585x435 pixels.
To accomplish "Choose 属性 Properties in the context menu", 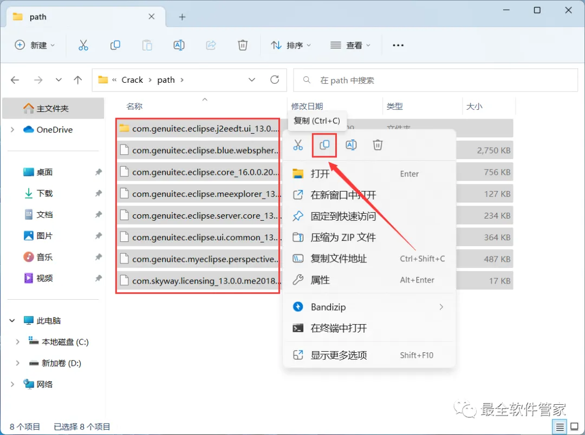I will [369, 280].
